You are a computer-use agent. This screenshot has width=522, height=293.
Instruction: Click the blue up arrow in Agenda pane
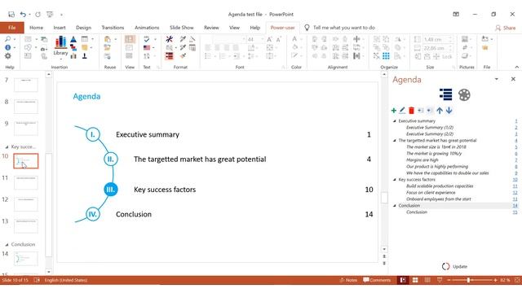pos(440,111)
